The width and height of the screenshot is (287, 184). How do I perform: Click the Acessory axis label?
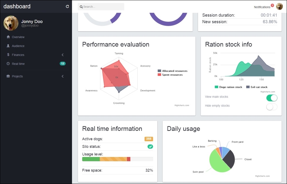click(x=145, y=66)
